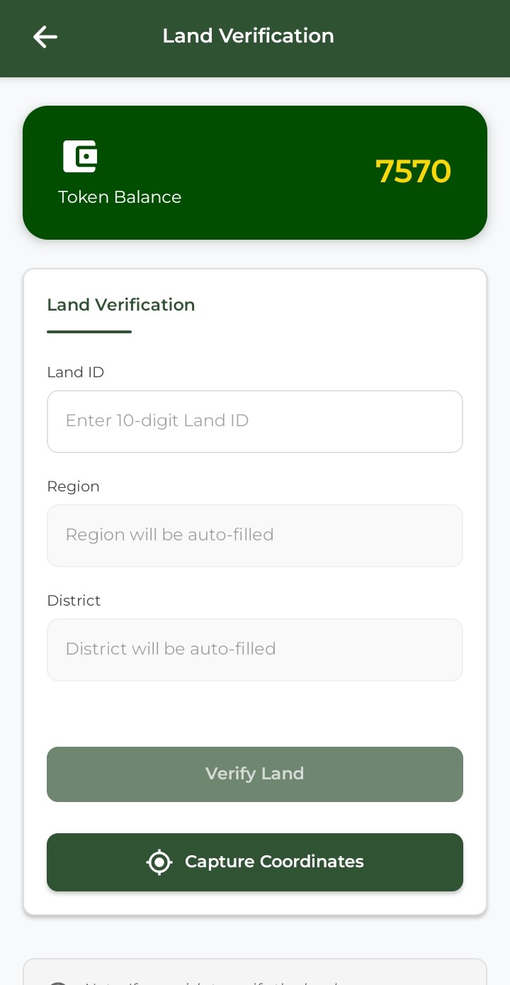
Task: Click the crosshair target icon
Action: click(x=159, y=862)
